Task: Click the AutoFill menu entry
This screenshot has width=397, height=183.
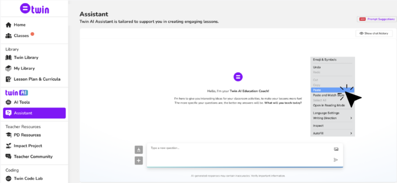Action: (x=332, y=133)
